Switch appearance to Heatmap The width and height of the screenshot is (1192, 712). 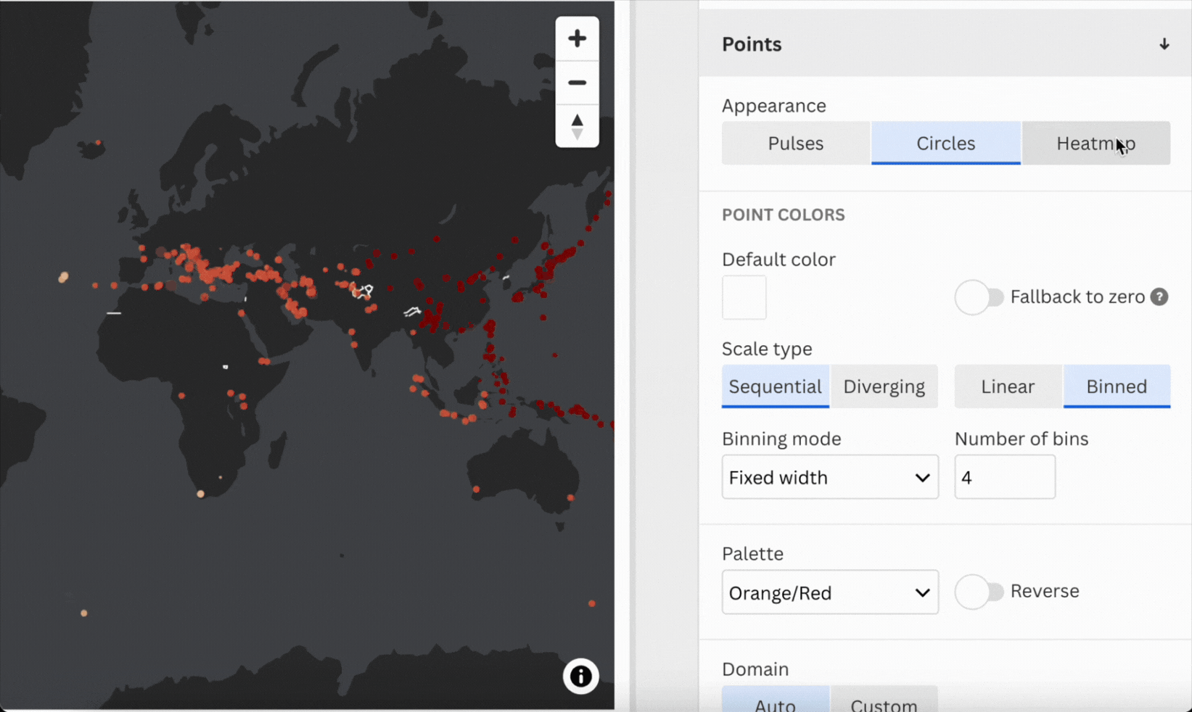[x=1096, y=144]
